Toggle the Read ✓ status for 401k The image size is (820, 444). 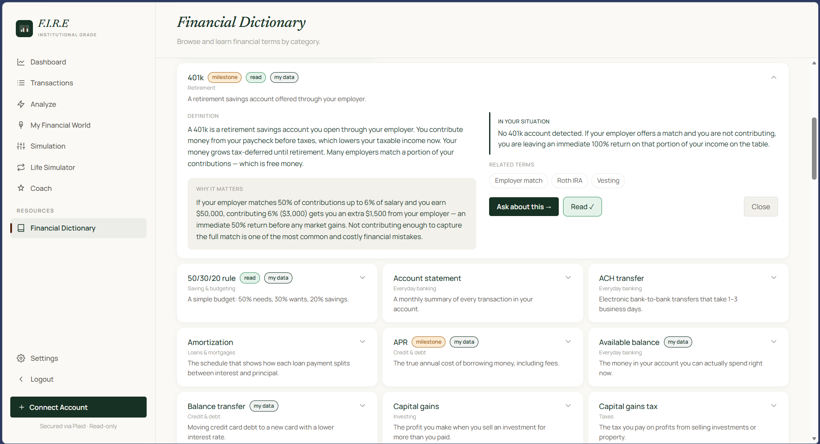click(582, 207)
